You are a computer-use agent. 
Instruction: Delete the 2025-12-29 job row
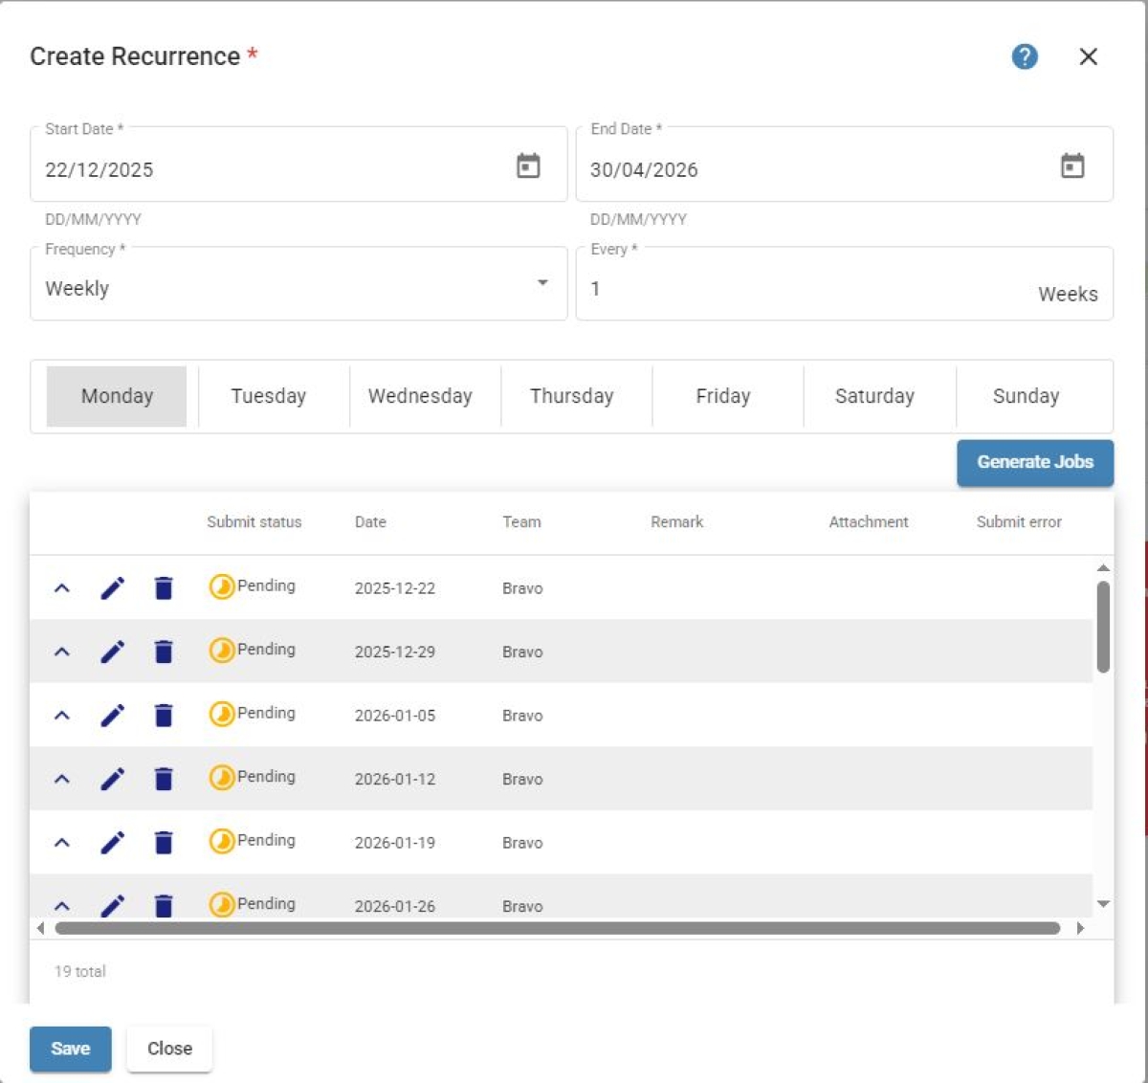[164, 652]
